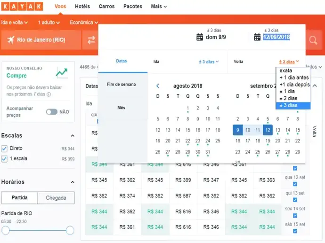
Task: Open the Pacotes tab
Action: coord(133,7)
